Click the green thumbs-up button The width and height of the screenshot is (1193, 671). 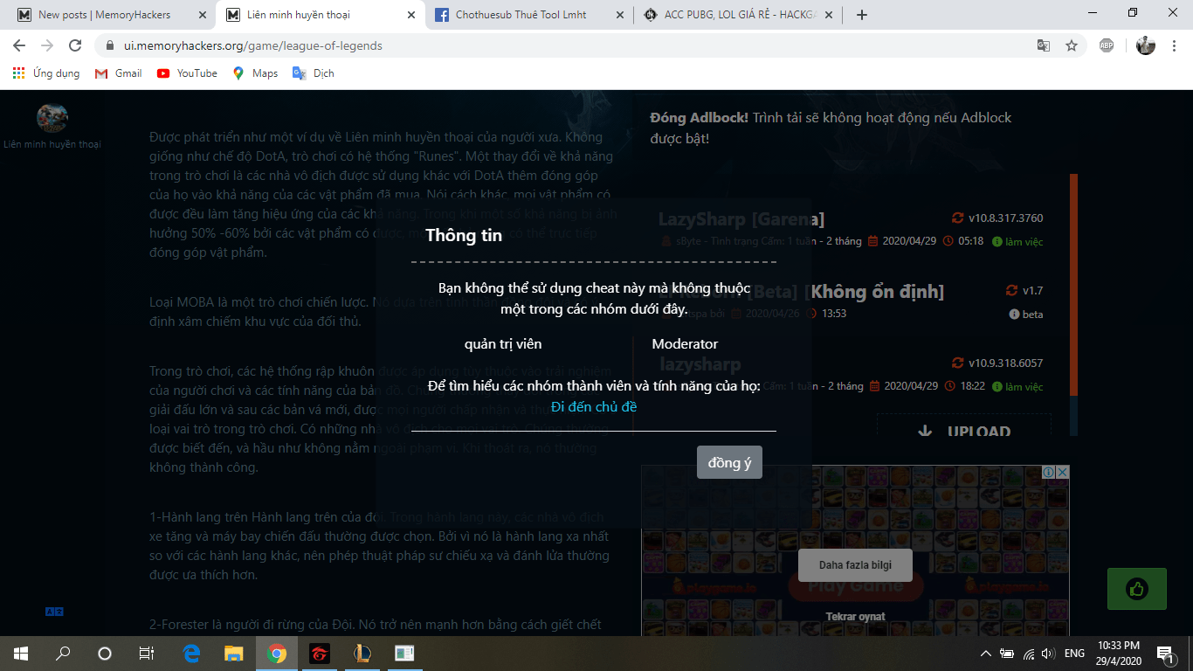(1137, 589)
